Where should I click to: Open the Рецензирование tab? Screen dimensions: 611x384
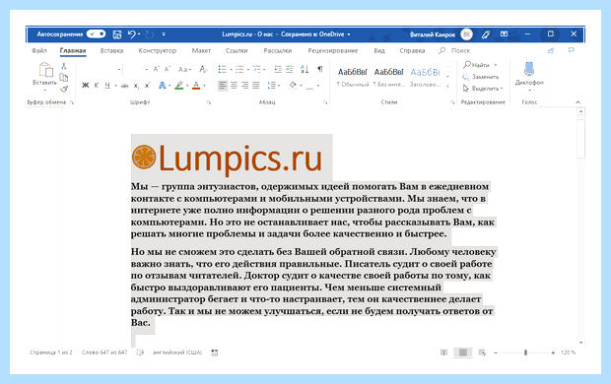tap(333, 50)
